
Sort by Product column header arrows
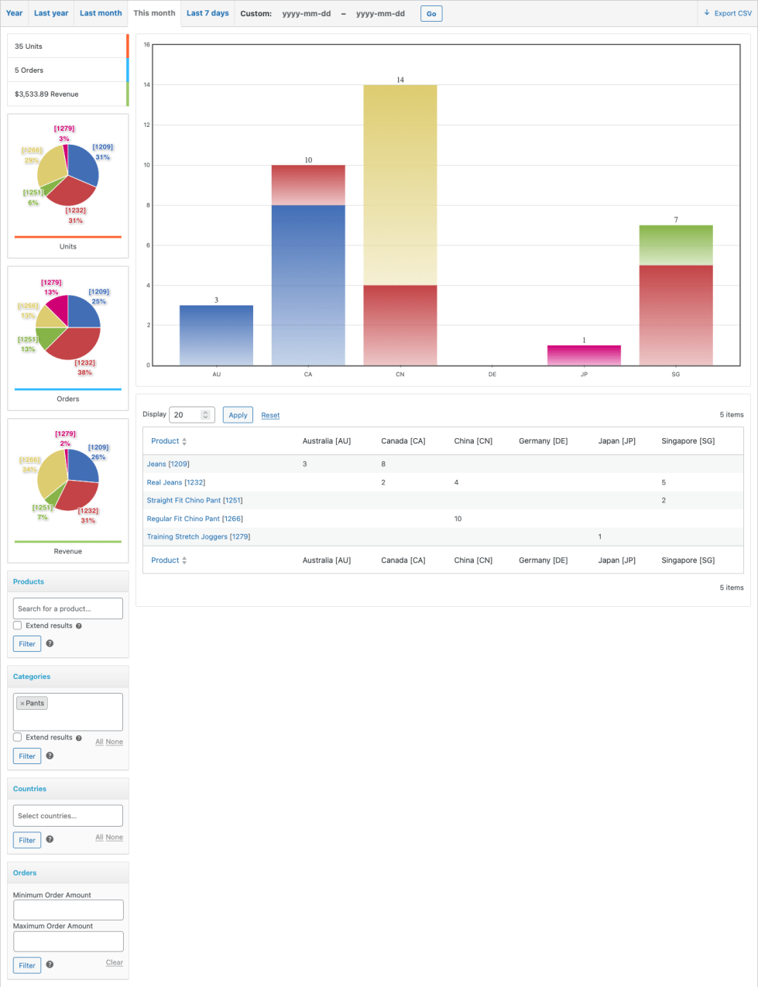click(x=184, y=441)
